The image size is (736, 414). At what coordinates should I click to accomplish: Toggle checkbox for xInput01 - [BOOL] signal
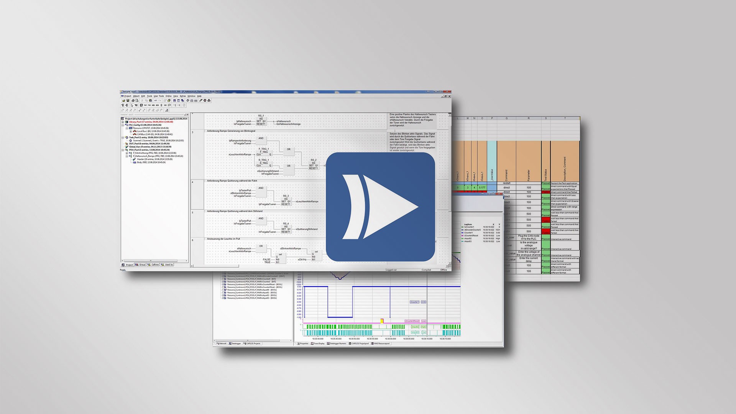tap(223, 292)
